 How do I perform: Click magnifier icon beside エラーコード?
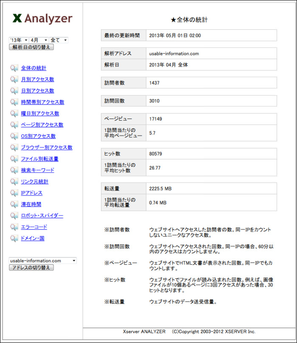coord(14,227)
